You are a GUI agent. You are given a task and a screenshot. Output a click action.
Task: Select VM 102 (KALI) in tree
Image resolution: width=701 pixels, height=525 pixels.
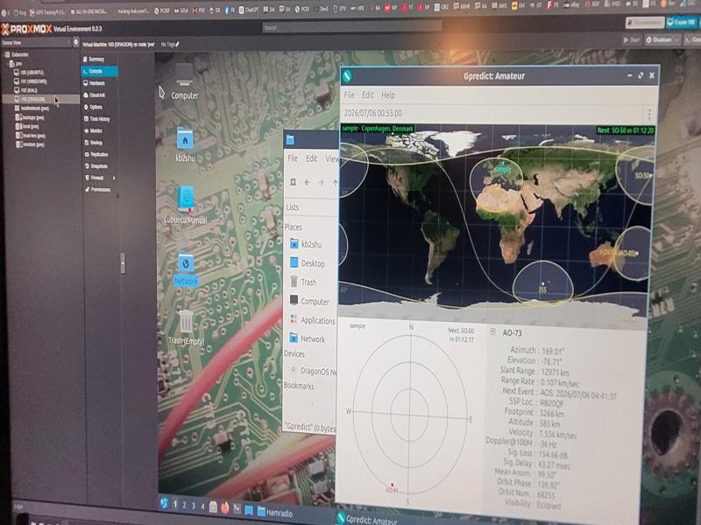point(26,90)
